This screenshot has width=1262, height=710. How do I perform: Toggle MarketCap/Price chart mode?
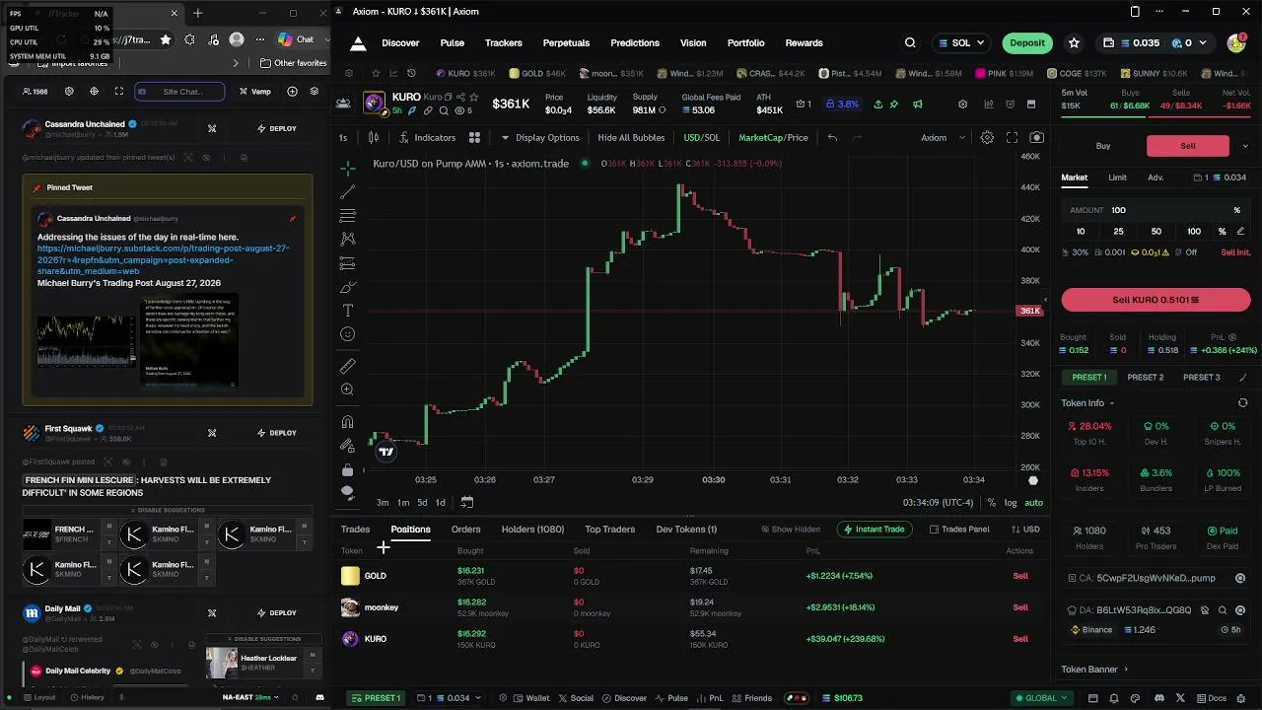click(x=773, y=138)
